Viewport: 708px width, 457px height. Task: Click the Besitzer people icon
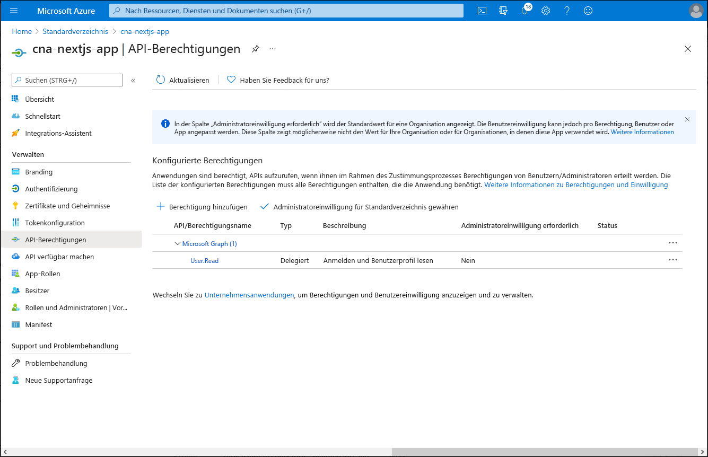pyautogui.click(x=15, y=291)
